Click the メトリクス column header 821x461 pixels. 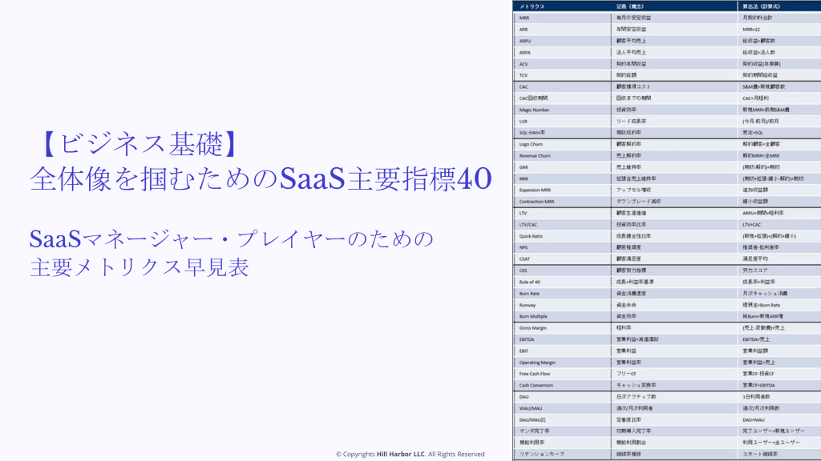(532, 6)
